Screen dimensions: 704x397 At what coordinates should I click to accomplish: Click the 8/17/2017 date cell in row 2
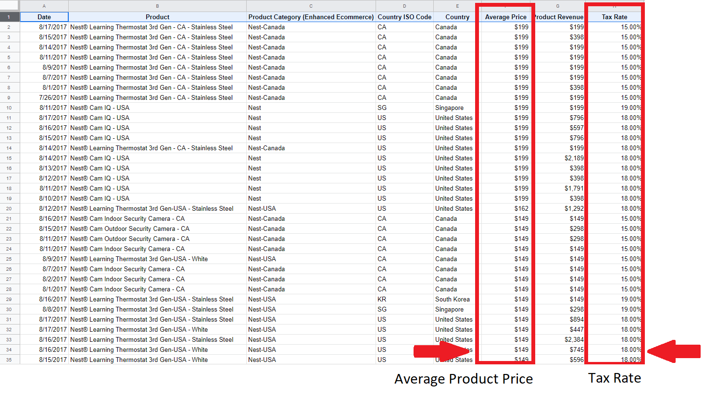(44, 27)
